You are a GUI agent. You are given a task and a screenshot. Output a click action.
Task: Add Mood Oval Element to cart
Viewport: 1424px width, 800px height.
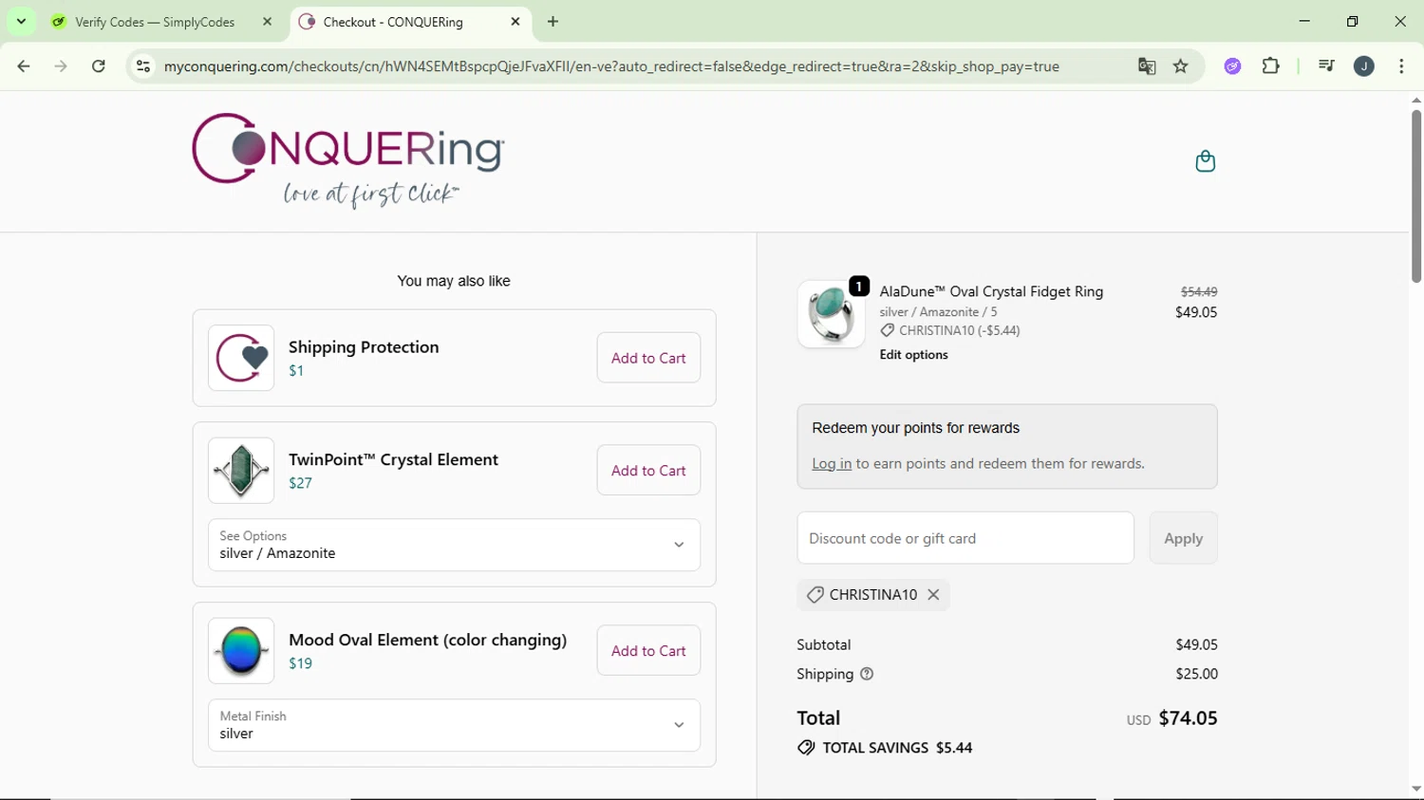[648, 651]
